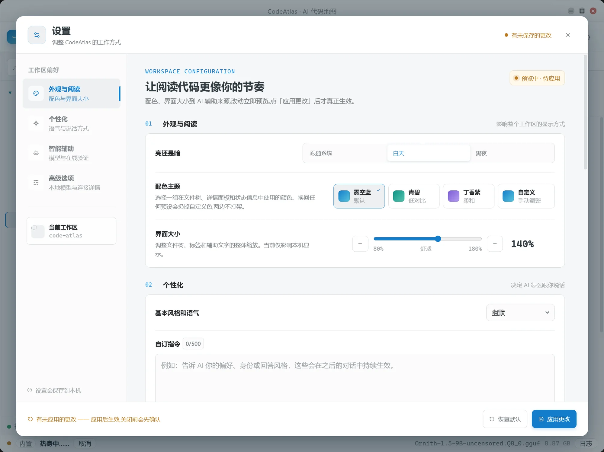
Task: Click the 140% scale value
Action: (522, 244)
